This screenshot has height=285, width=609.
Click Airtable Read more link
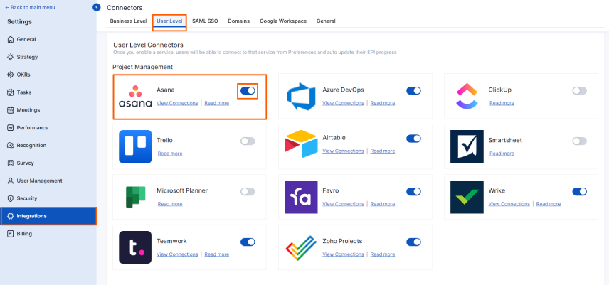pyautogui.click(x=383, y=151)
